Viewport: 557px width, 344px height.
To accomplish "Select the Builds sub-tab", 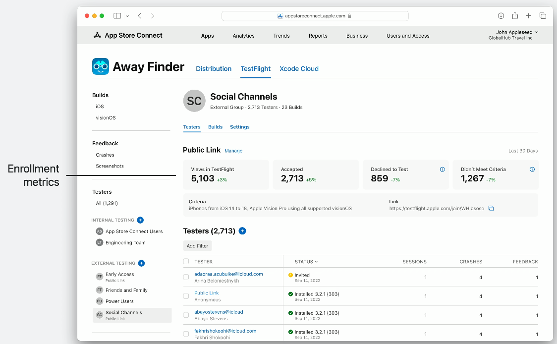I will 215,127.
